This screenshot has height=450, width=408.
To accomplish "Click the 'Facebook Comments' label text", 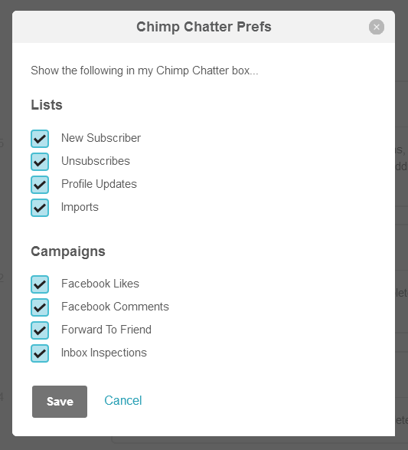I will pos(115,307).
